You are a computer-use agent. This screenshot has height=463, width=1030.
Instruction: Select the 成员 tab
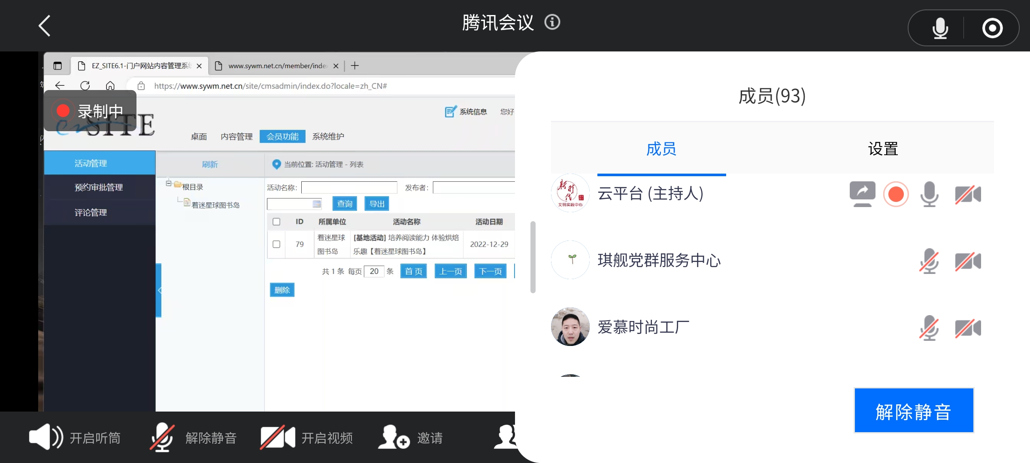click(661, 149)
